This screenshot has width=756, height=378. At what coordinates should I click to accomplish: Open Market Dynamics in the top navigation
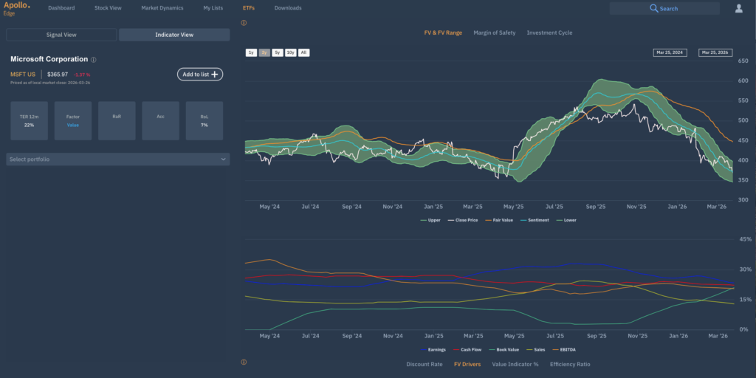pos(162,8)
